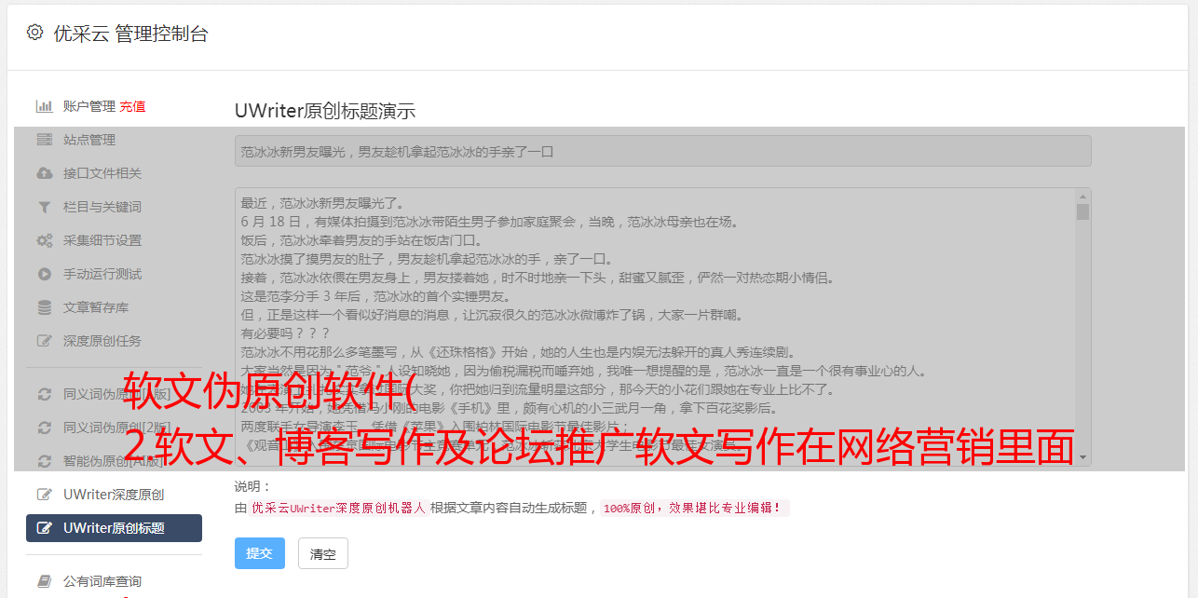Select the 站点管理 server icon
The image size is (1198, 598).
[44, 140]
